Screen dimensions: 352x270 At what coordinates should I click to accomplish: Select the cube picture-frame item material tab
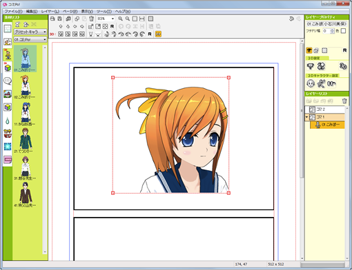(8, 107)
